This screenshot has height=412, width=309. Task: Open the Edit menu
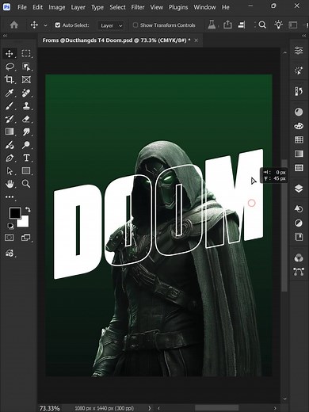[x=37, y=7]
